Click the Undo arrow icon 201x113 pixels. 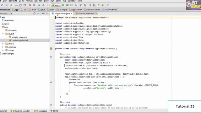coord(7,5)
